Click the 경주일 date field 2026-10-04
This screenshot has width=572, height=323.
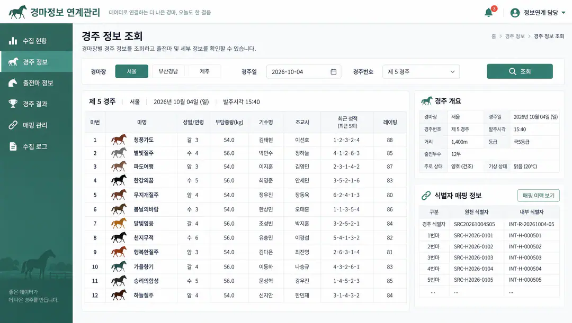(303, 72)
